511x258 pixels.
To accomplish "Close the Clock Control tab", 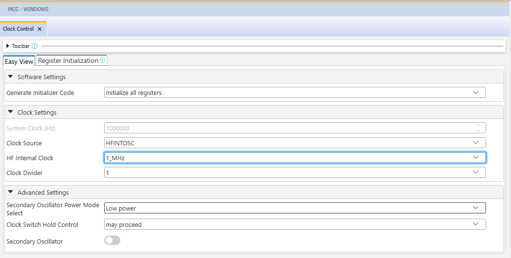I will pos(40,29).
